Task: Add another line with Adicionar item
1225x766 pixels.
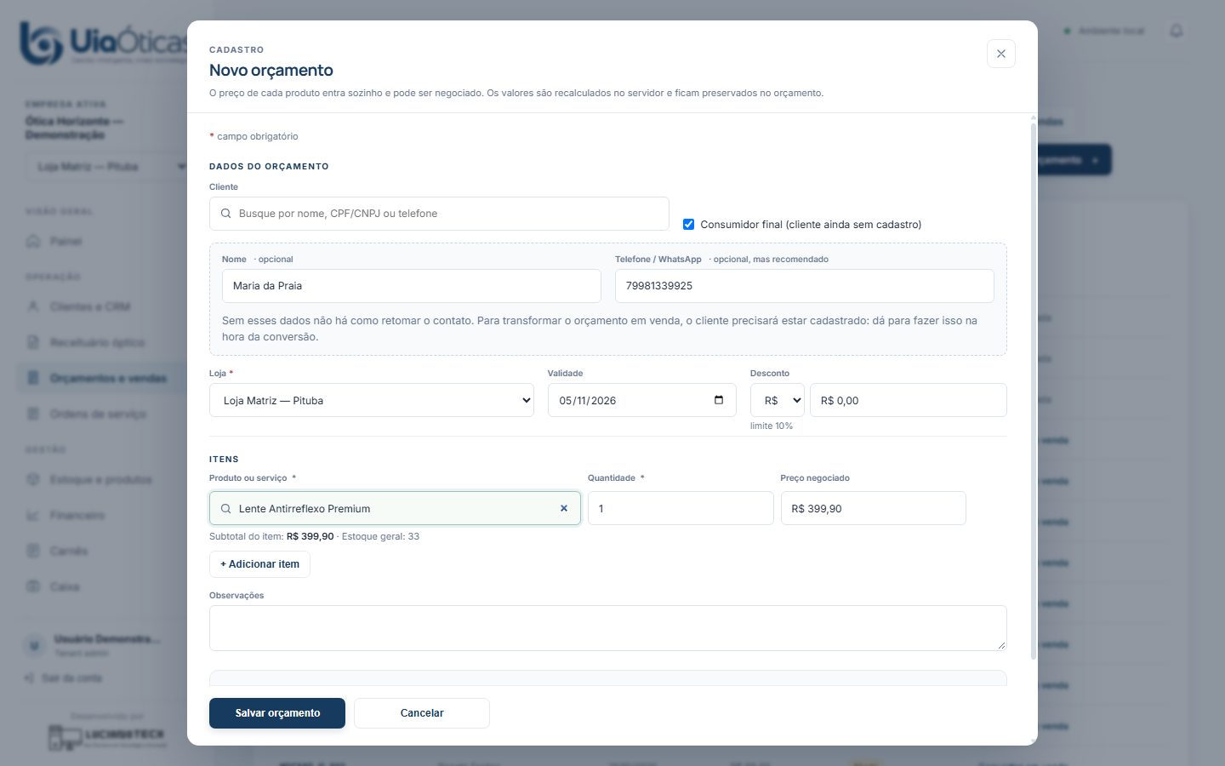Action: [x=259, y=564]
